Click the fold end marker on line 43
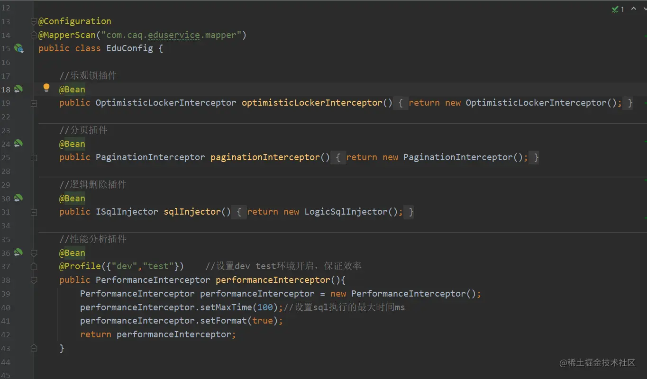647x379 pixels. [34, 348]
